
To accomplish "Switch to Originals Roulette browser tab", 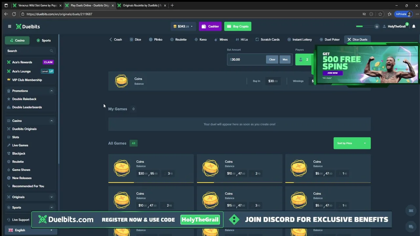I will click(142, 6).
